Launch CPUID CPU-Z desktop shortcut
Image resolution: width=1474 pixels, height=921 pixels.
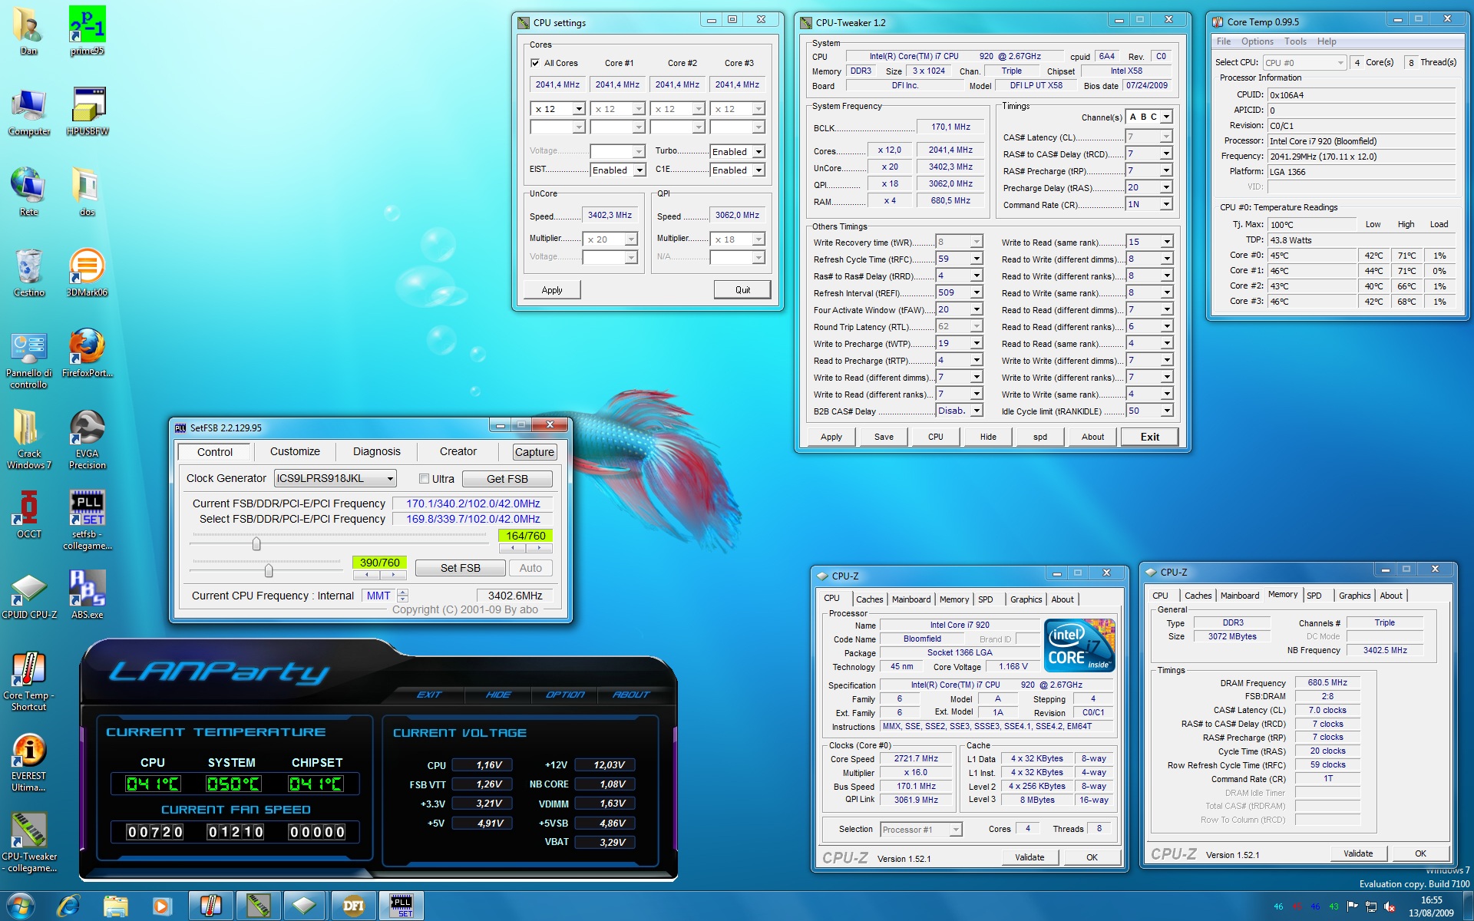pos(28,595)
